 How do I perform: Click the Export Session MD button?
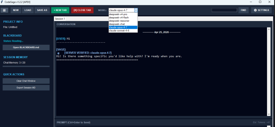click(26, 88)
